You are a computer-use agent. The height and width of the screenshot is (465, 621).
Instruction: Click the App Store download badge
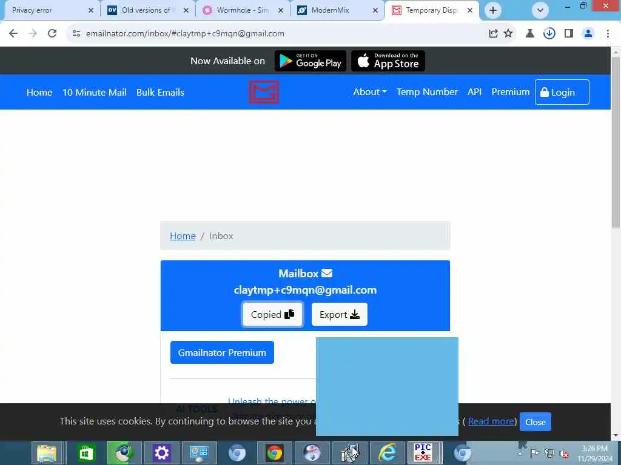pyautogui.click(x=388, y=61)
